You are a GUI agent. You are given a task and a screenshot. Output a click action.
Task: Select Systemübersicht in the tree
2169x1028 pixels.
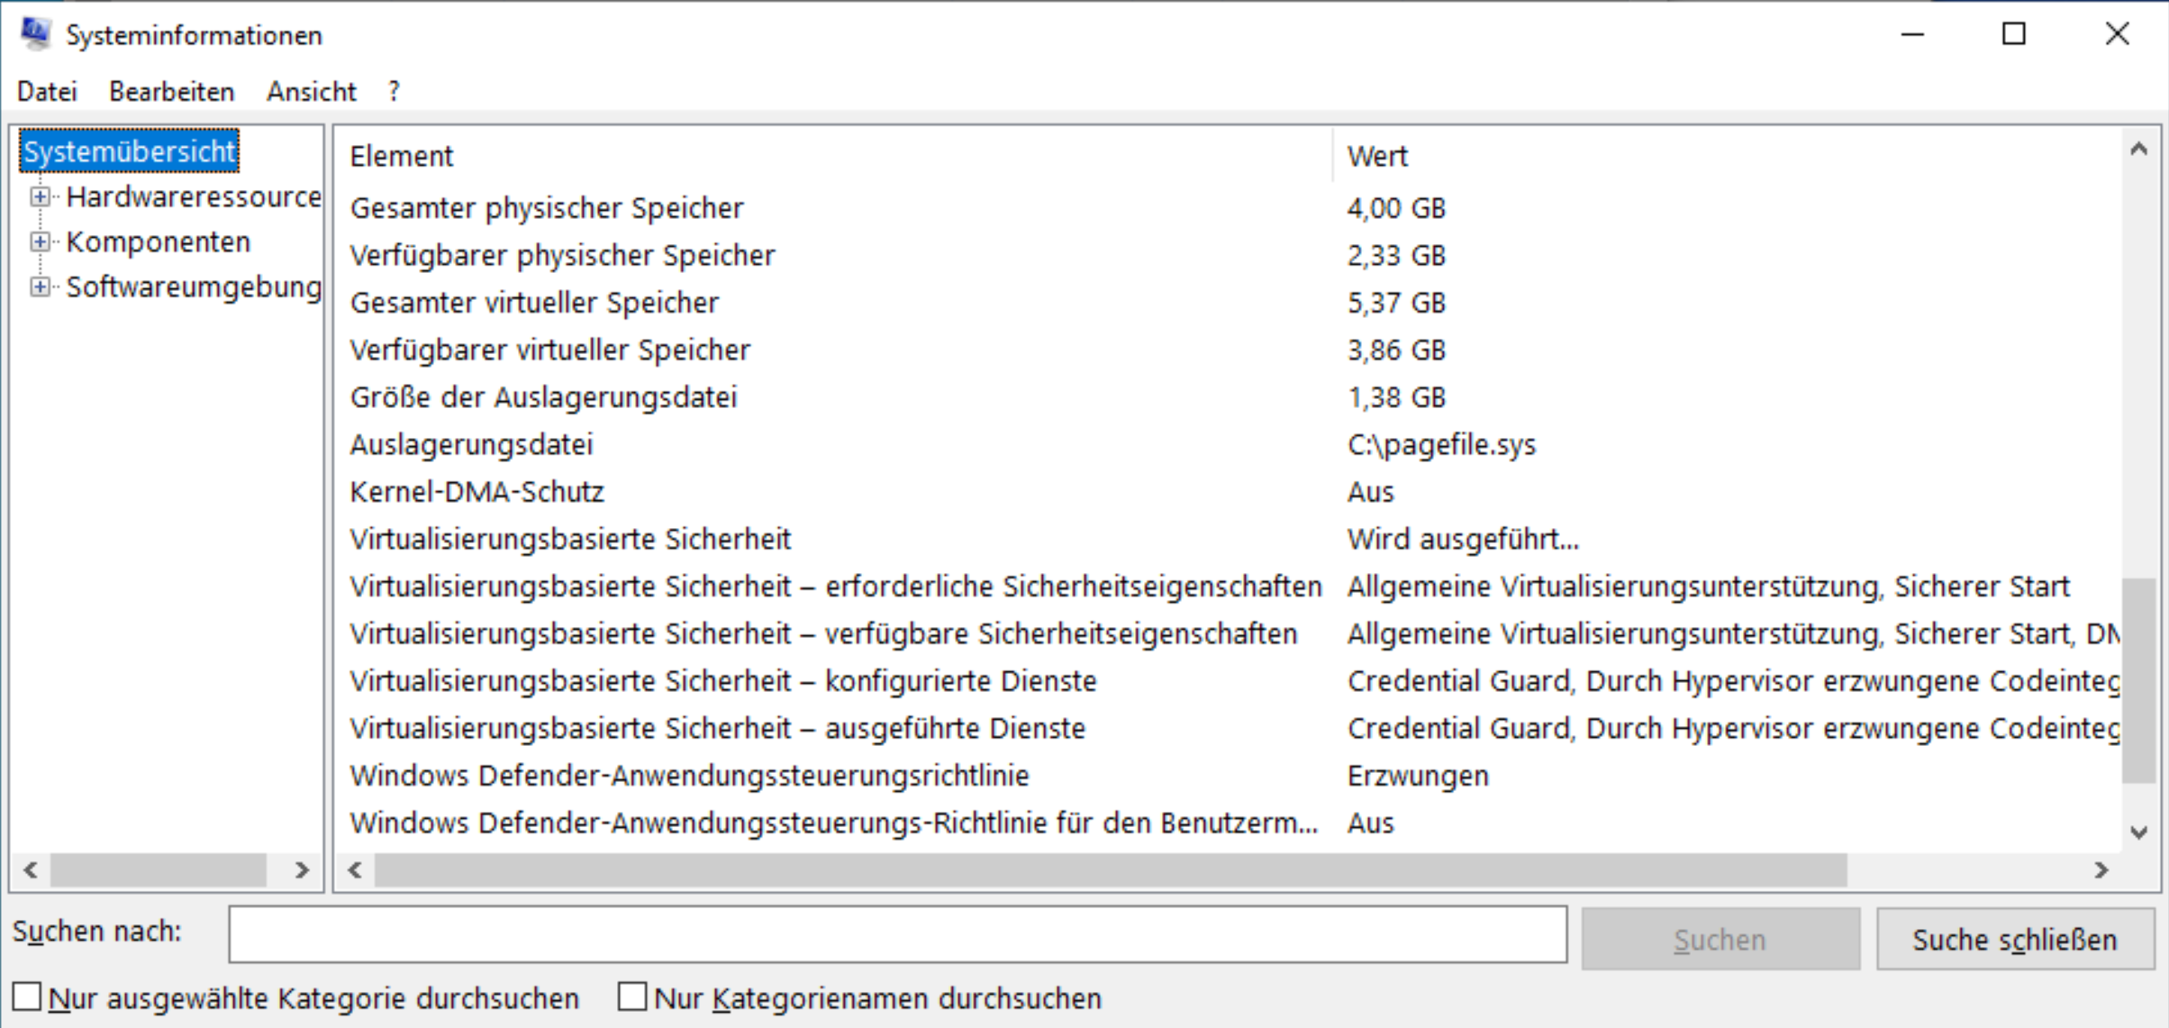click(130, 151)
